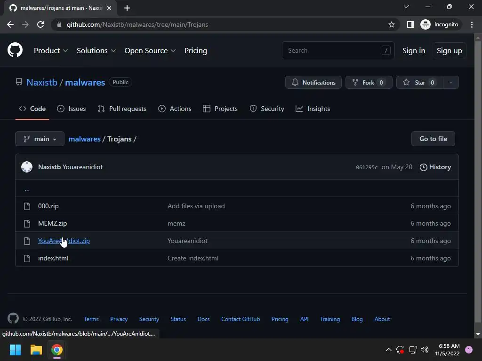This screenshot has width=482, height=361.
Task: Click the Notifications button
Action: 313,82
